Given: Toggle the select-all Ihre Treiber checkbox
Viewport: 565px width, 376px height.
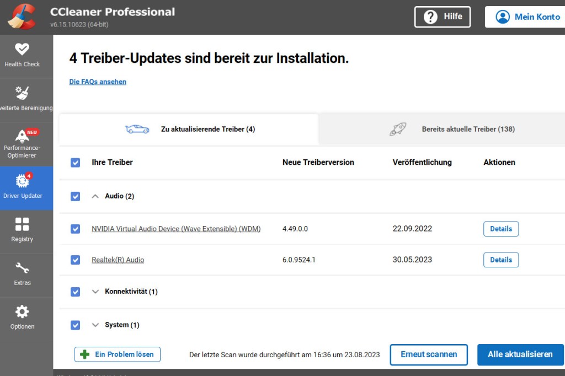Looking at the screenshot, I should (x=75, y=163).
